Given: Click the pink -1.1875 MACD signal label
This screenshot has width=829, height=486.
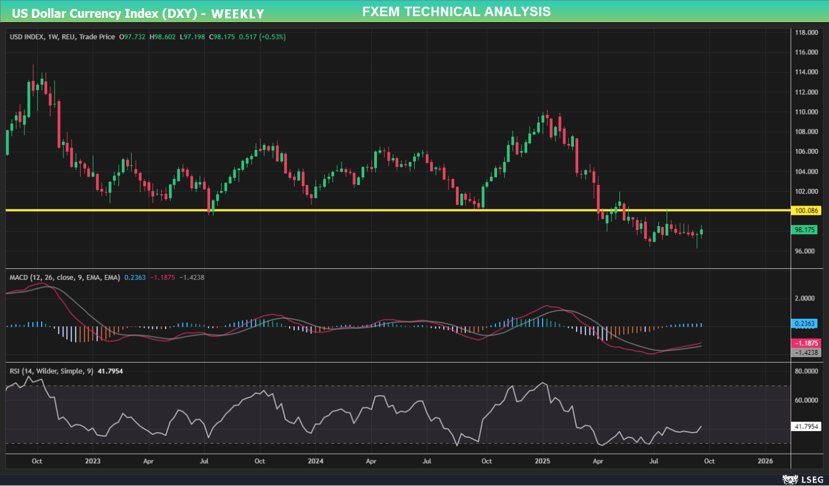Looking at the screenshot, I should 806,343.
